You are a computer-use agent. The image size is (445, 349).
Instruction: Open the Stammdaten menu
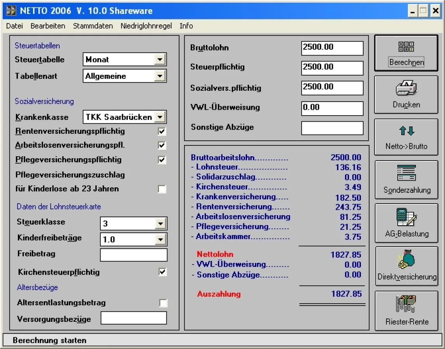(x=93, y=26)
